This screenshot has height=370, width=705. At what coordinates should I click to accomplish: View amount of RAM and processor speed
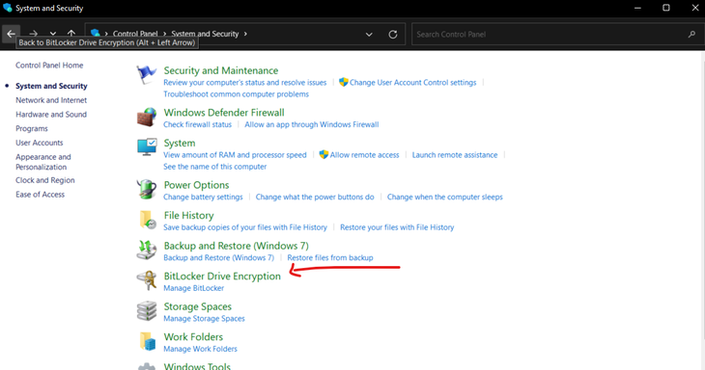coord(235,155)
